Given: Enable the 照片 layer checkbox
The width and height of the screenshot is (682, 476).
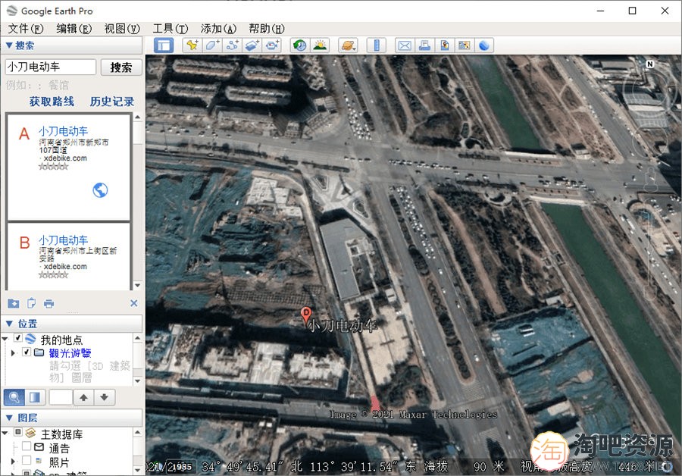Looking at the screenshot, I should point(27,460).
